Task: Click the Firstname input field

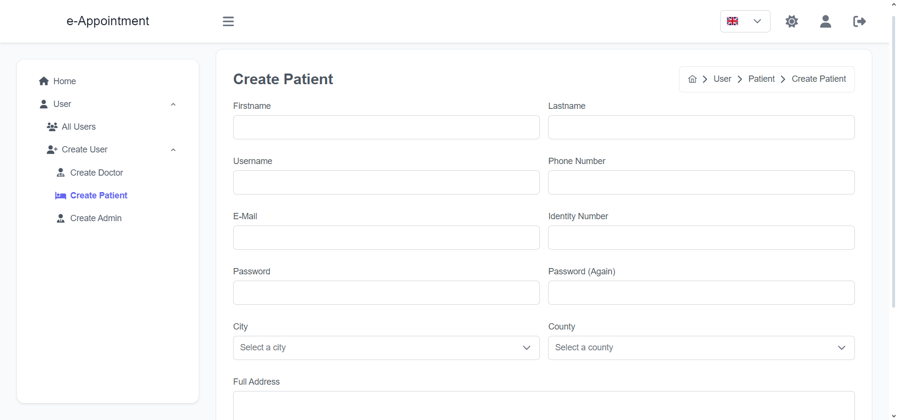Action: [x=386, y=127]
